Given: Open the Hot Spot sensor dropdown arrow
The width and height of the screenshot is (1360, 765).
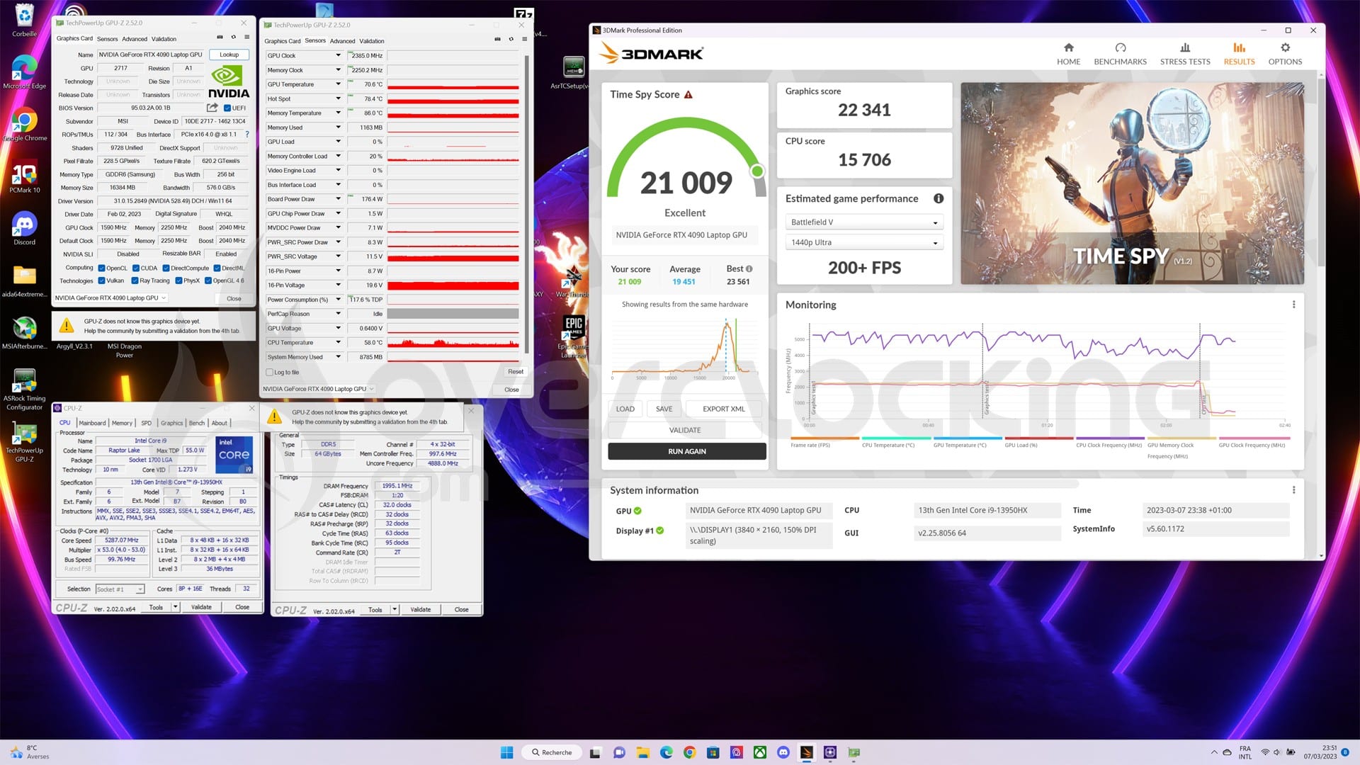Looking at the screenshot, I should point(338,98).
